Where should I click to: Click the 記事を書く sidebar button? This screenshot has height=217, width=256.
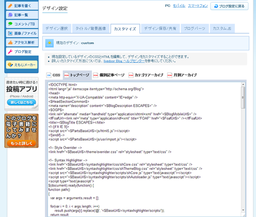tap(22, 6)
